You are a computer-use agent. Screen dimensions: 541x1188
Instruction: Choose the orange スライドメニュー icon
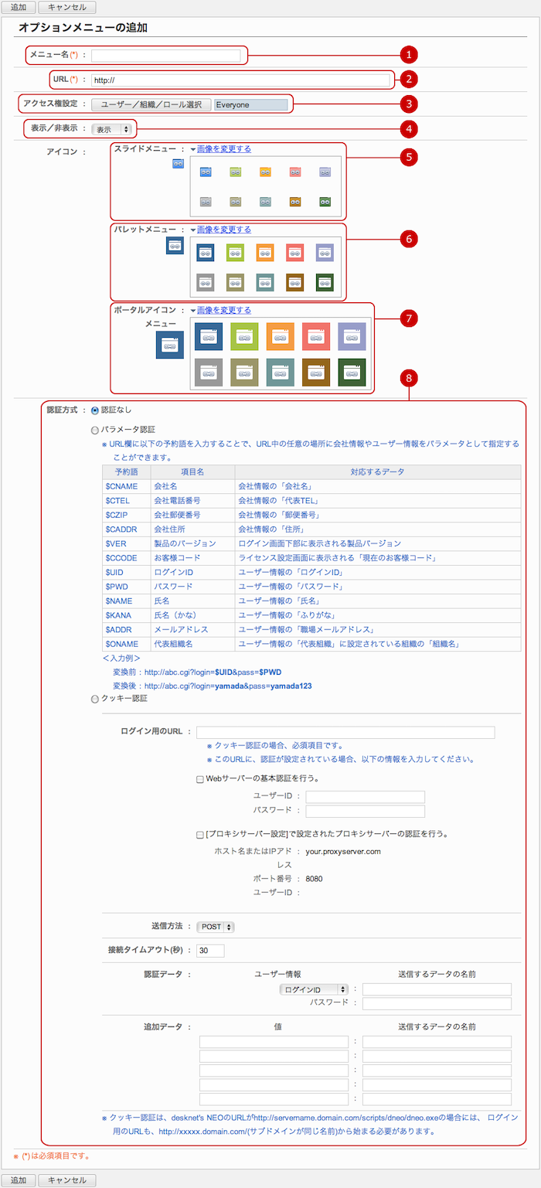coord(265,172)
